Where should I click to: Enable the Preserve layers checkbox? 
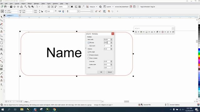[x=89, y=55]
